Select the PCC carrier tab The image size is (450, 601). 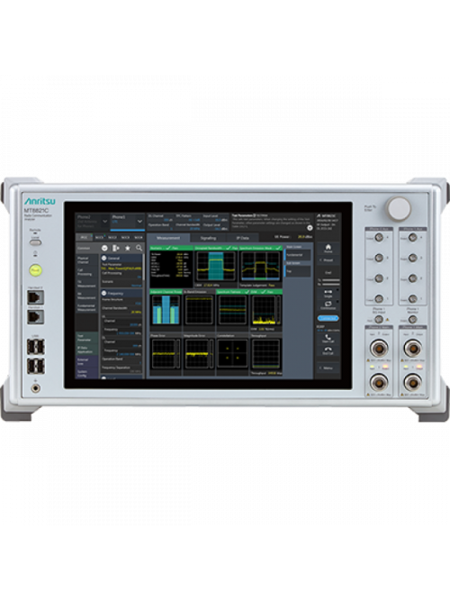point(84,238)
